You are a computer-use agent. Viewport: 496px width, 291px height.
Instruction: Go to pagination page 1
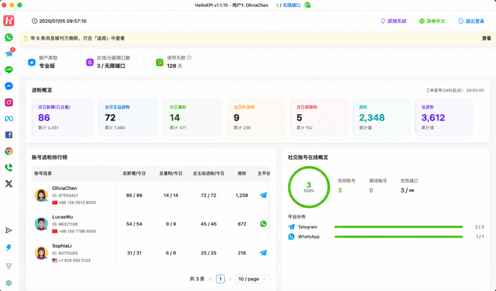point(220,279)
